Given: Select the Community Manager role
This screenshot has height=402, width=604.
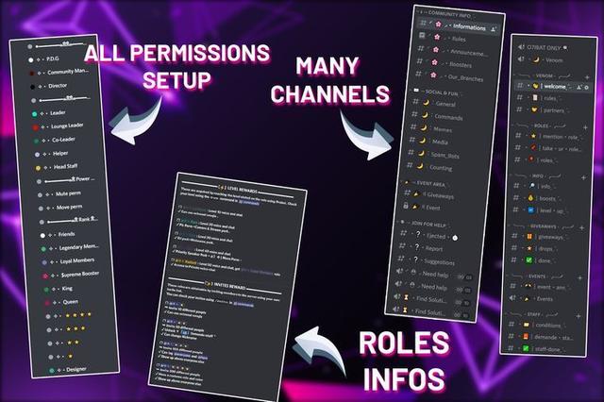Looking at the screenshot, I should point(59,72).
